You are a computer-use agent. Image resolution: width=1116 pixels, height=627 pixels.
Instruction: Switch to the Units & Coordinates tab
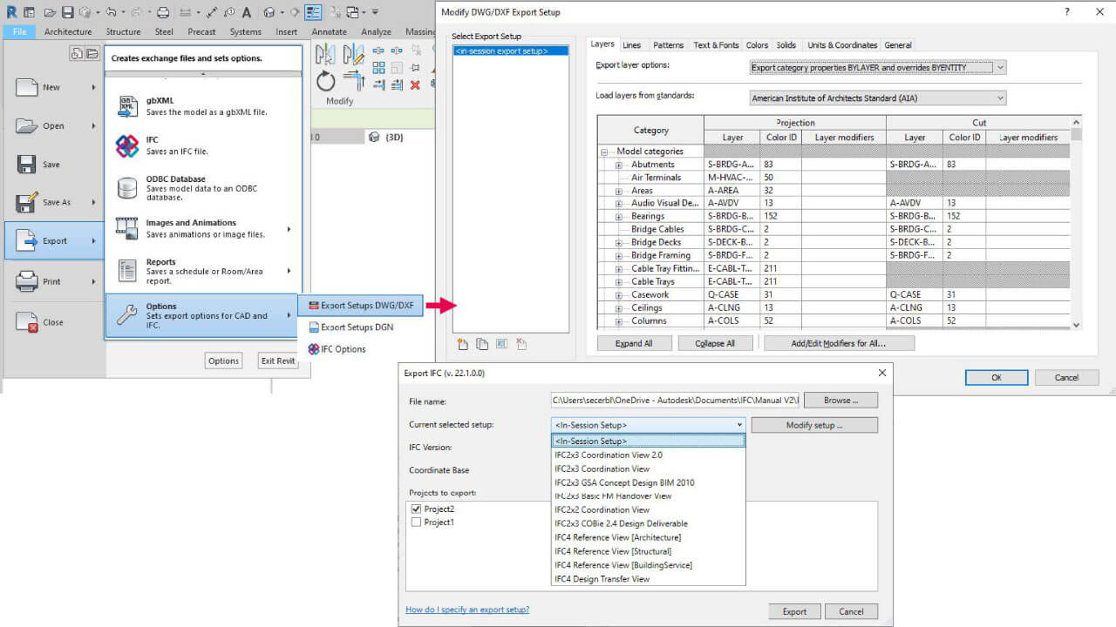842,45
